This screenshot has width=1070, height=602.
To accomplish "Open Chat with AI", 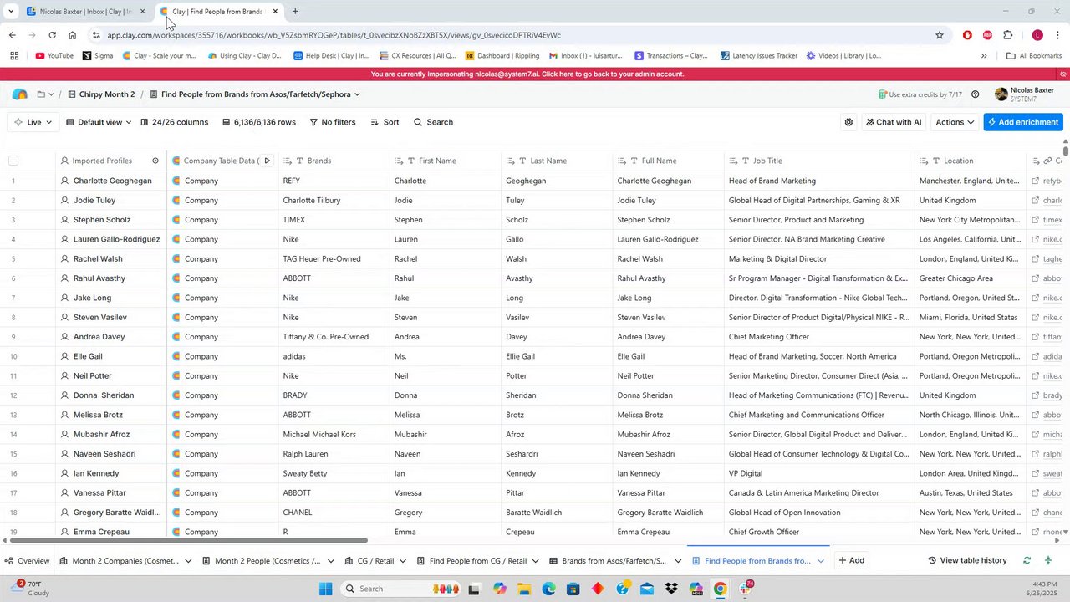I will coord(893,122).
